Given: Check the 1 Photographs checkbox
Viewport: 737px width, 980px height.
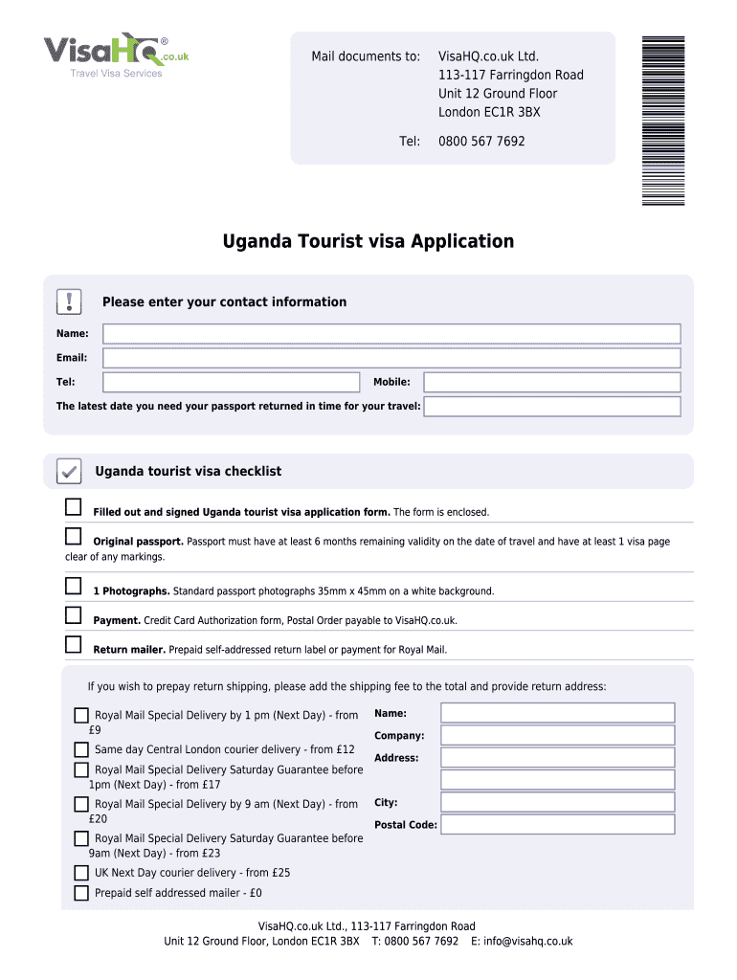Looking at the screenshot, I should click(74, 586).
